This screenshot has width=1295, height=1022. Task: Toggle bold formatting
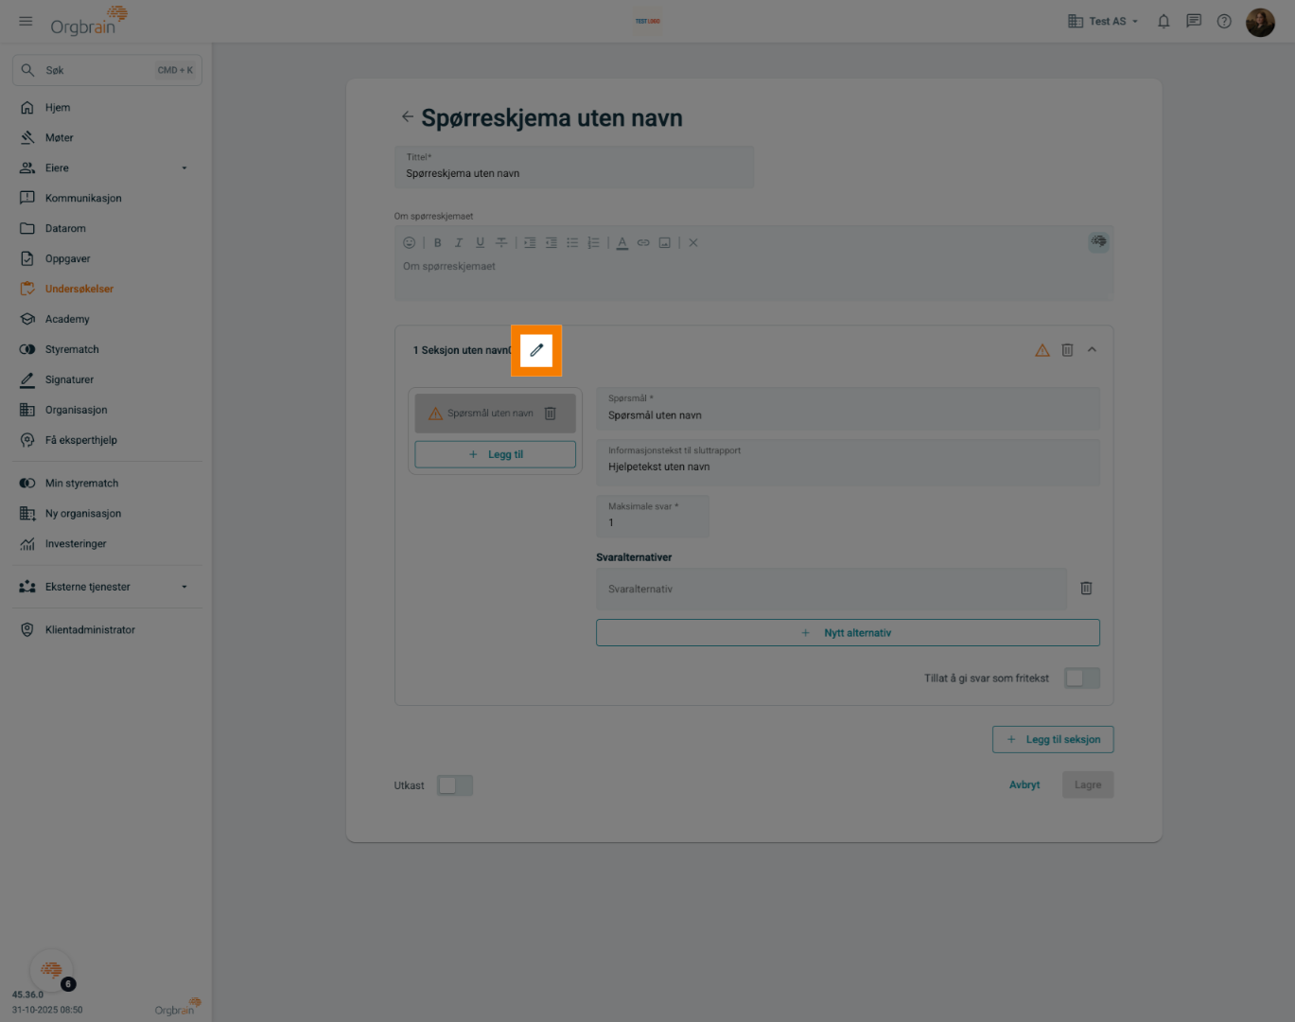click(438, 243)
